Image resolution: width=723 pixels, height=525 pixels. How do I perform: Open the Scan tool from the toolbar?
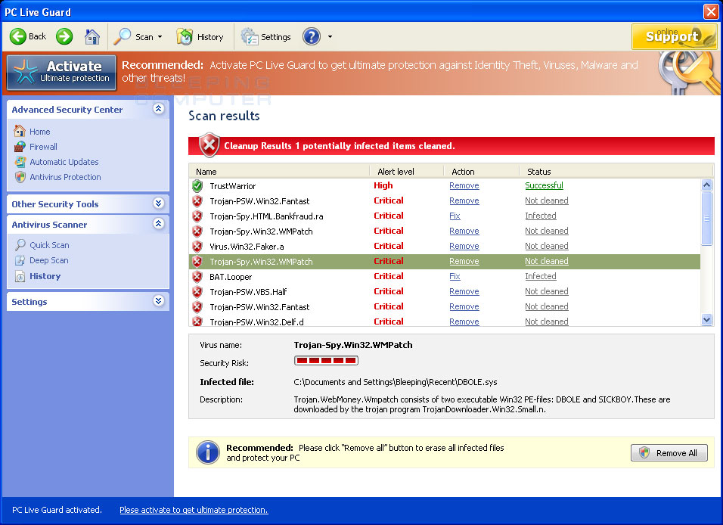point(136,36)
